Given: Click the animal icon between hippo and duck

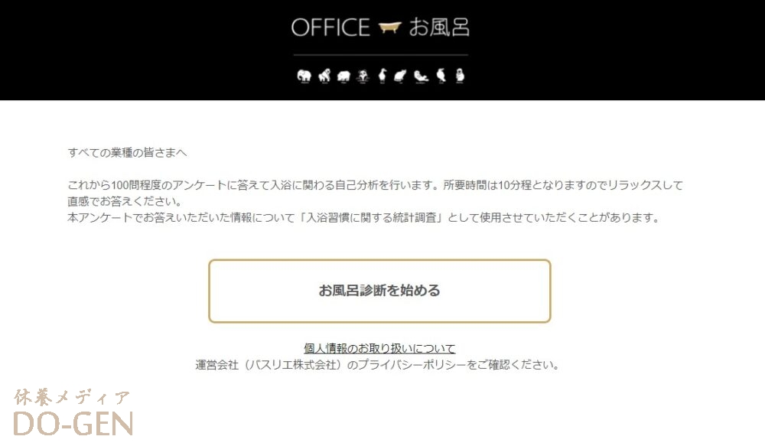Looking at the screenshot, I should coord(363,77).
